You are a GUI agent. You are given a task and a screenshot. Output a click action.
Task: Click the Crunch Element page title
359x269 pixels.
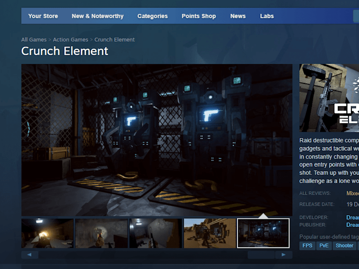pos(65,51)
